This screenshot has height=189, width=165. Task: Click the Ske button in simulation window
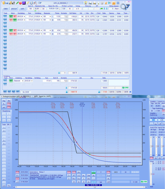(x=9, y=101)
